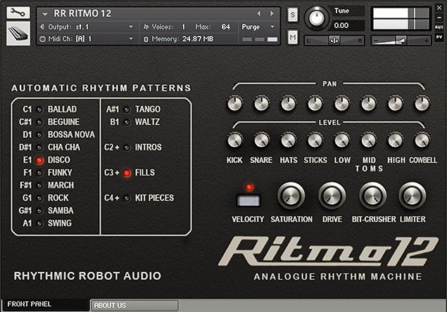
Task: Click the COWBELL level knob
Action: click(x=422, y=140)
